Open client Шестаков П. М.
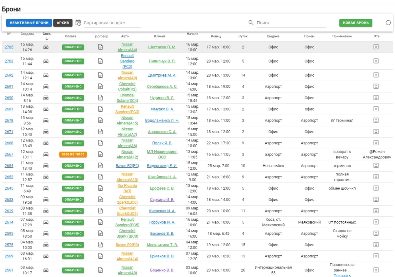This screenshot has width=395, height=277. point(162,47)
